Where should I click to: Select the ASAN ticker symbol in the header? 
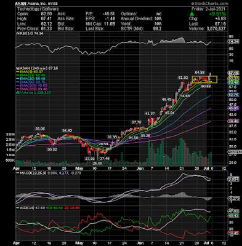click(20, 4)
